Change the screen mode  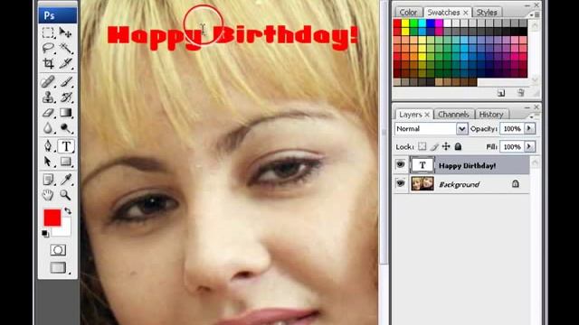(x=58, y=267)
